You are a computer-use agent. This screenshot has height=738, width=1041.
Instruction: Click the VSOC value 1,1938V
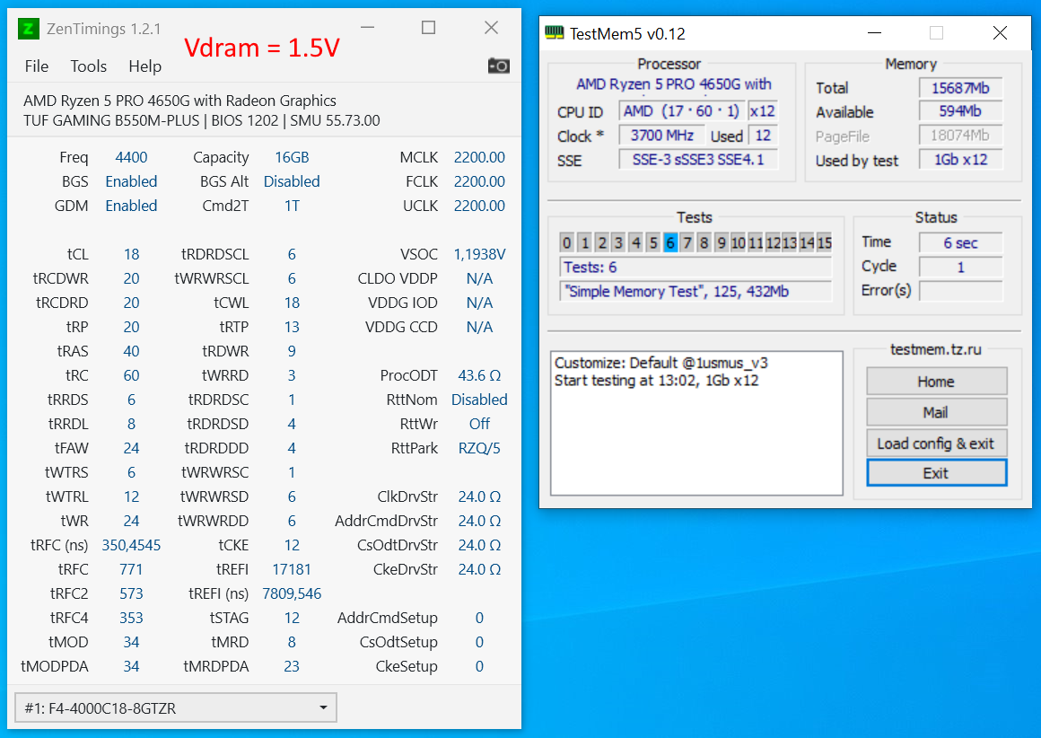pyautogui.click(x=479, y=254)
